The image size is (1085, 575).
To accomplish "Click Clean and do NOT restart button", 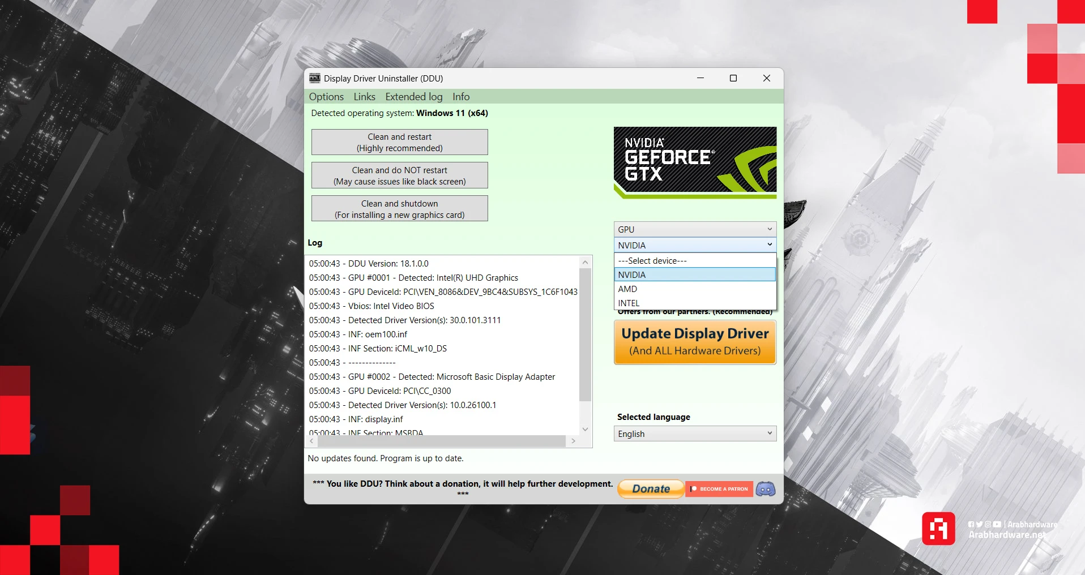I will (400, 175).
